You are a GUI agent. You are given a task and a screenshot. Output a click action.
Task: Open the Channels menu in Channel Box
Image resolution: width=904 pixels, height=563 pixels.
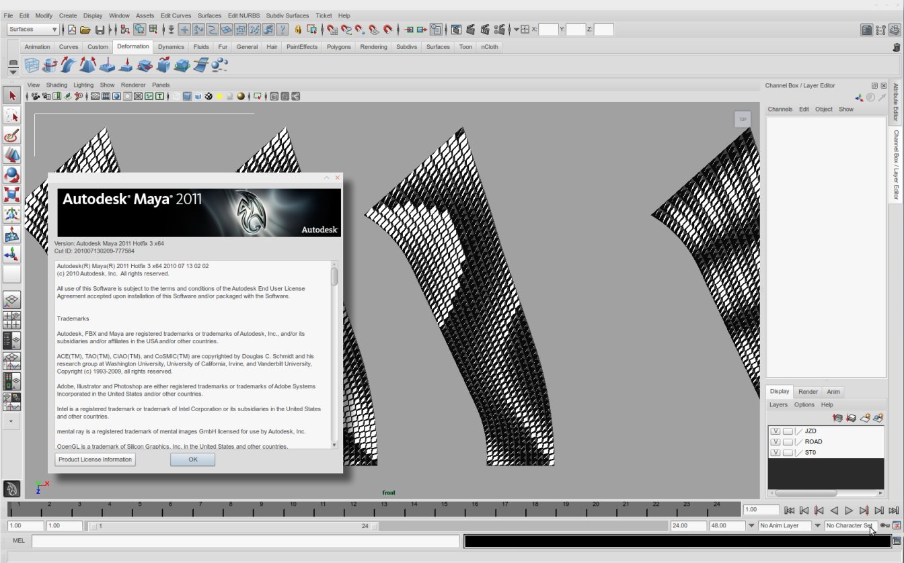click(x=780, y=109)
